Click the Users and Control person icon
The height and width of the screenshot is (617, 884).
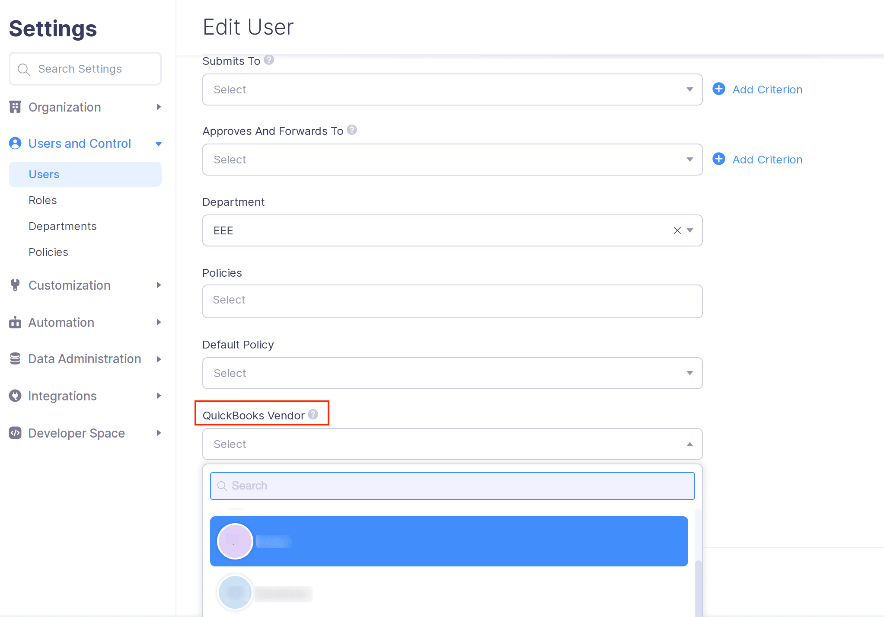(x=15, y=143)
